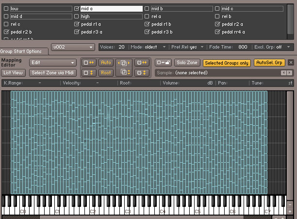This screenshot has height=219, width=297.
Task: Click the Select Zone via Midi button
Action: pos(53,73)
